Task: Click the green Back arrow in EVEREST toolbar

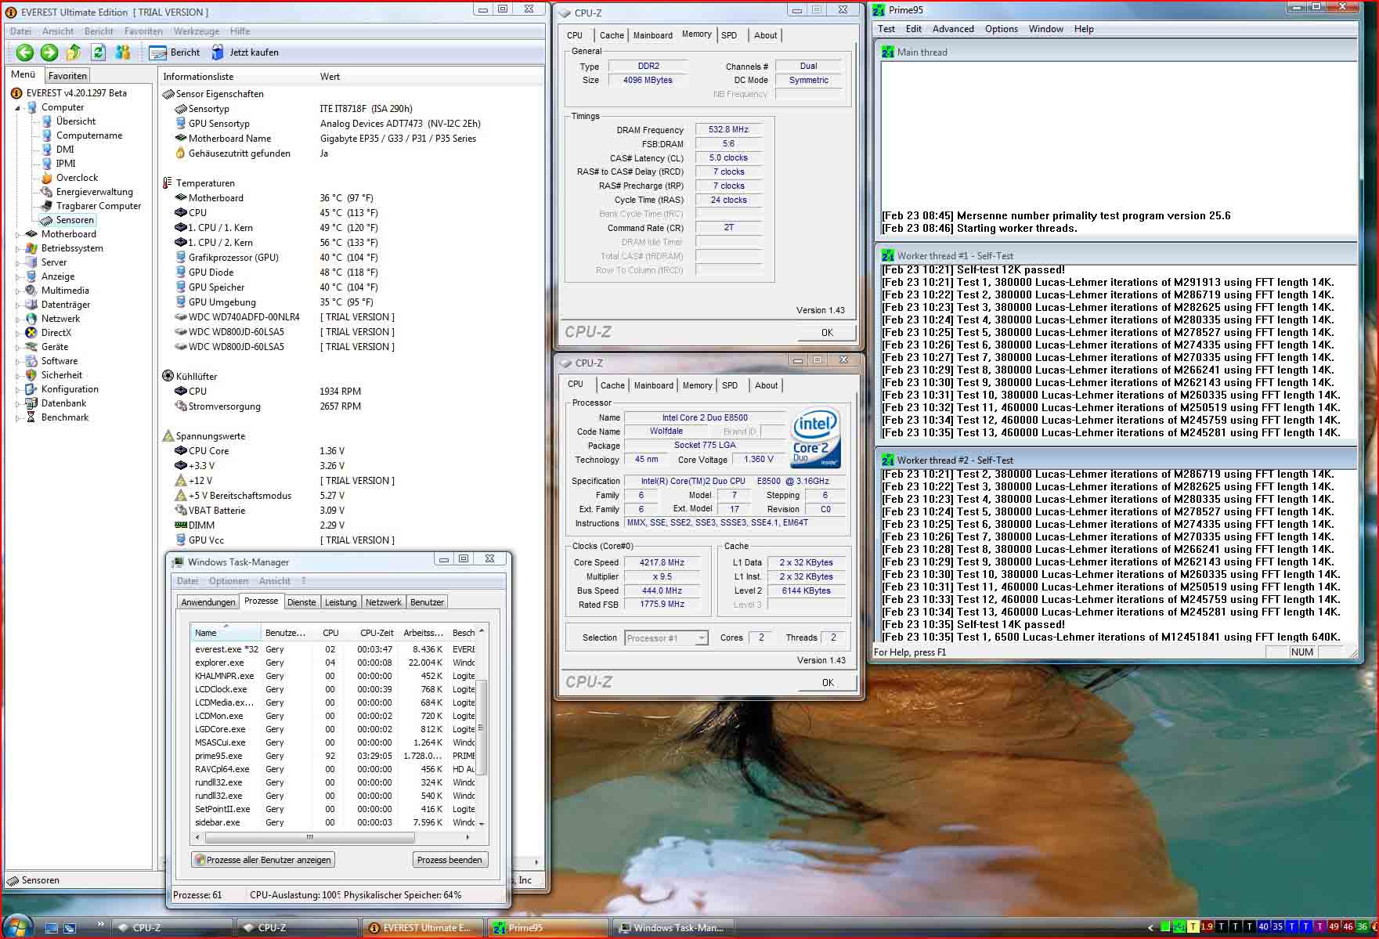Action: 25,52
